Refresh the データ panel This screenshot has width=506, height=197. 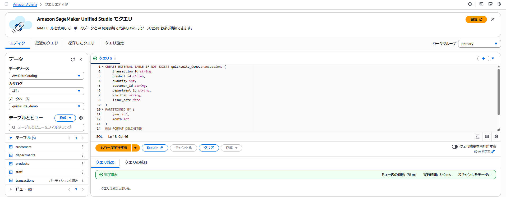[73, 59]
